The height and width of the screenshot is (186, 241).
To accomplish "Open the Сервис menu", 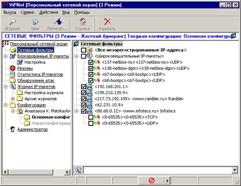I will [28, 12].
